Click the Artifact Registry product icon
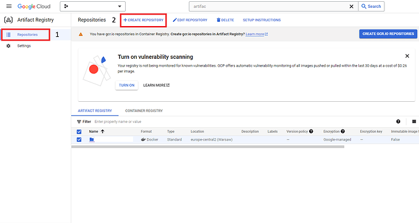Screen dimensions: 419x223 point(9,20)
